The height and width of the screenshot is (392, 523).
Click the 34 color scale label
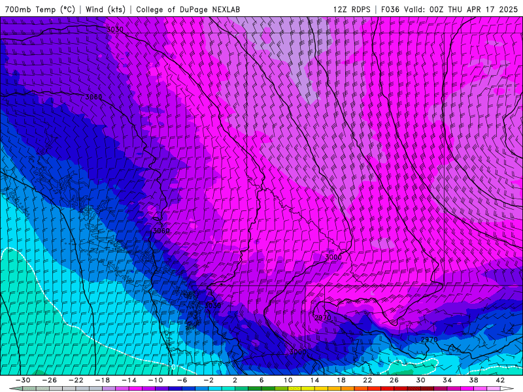447,380
